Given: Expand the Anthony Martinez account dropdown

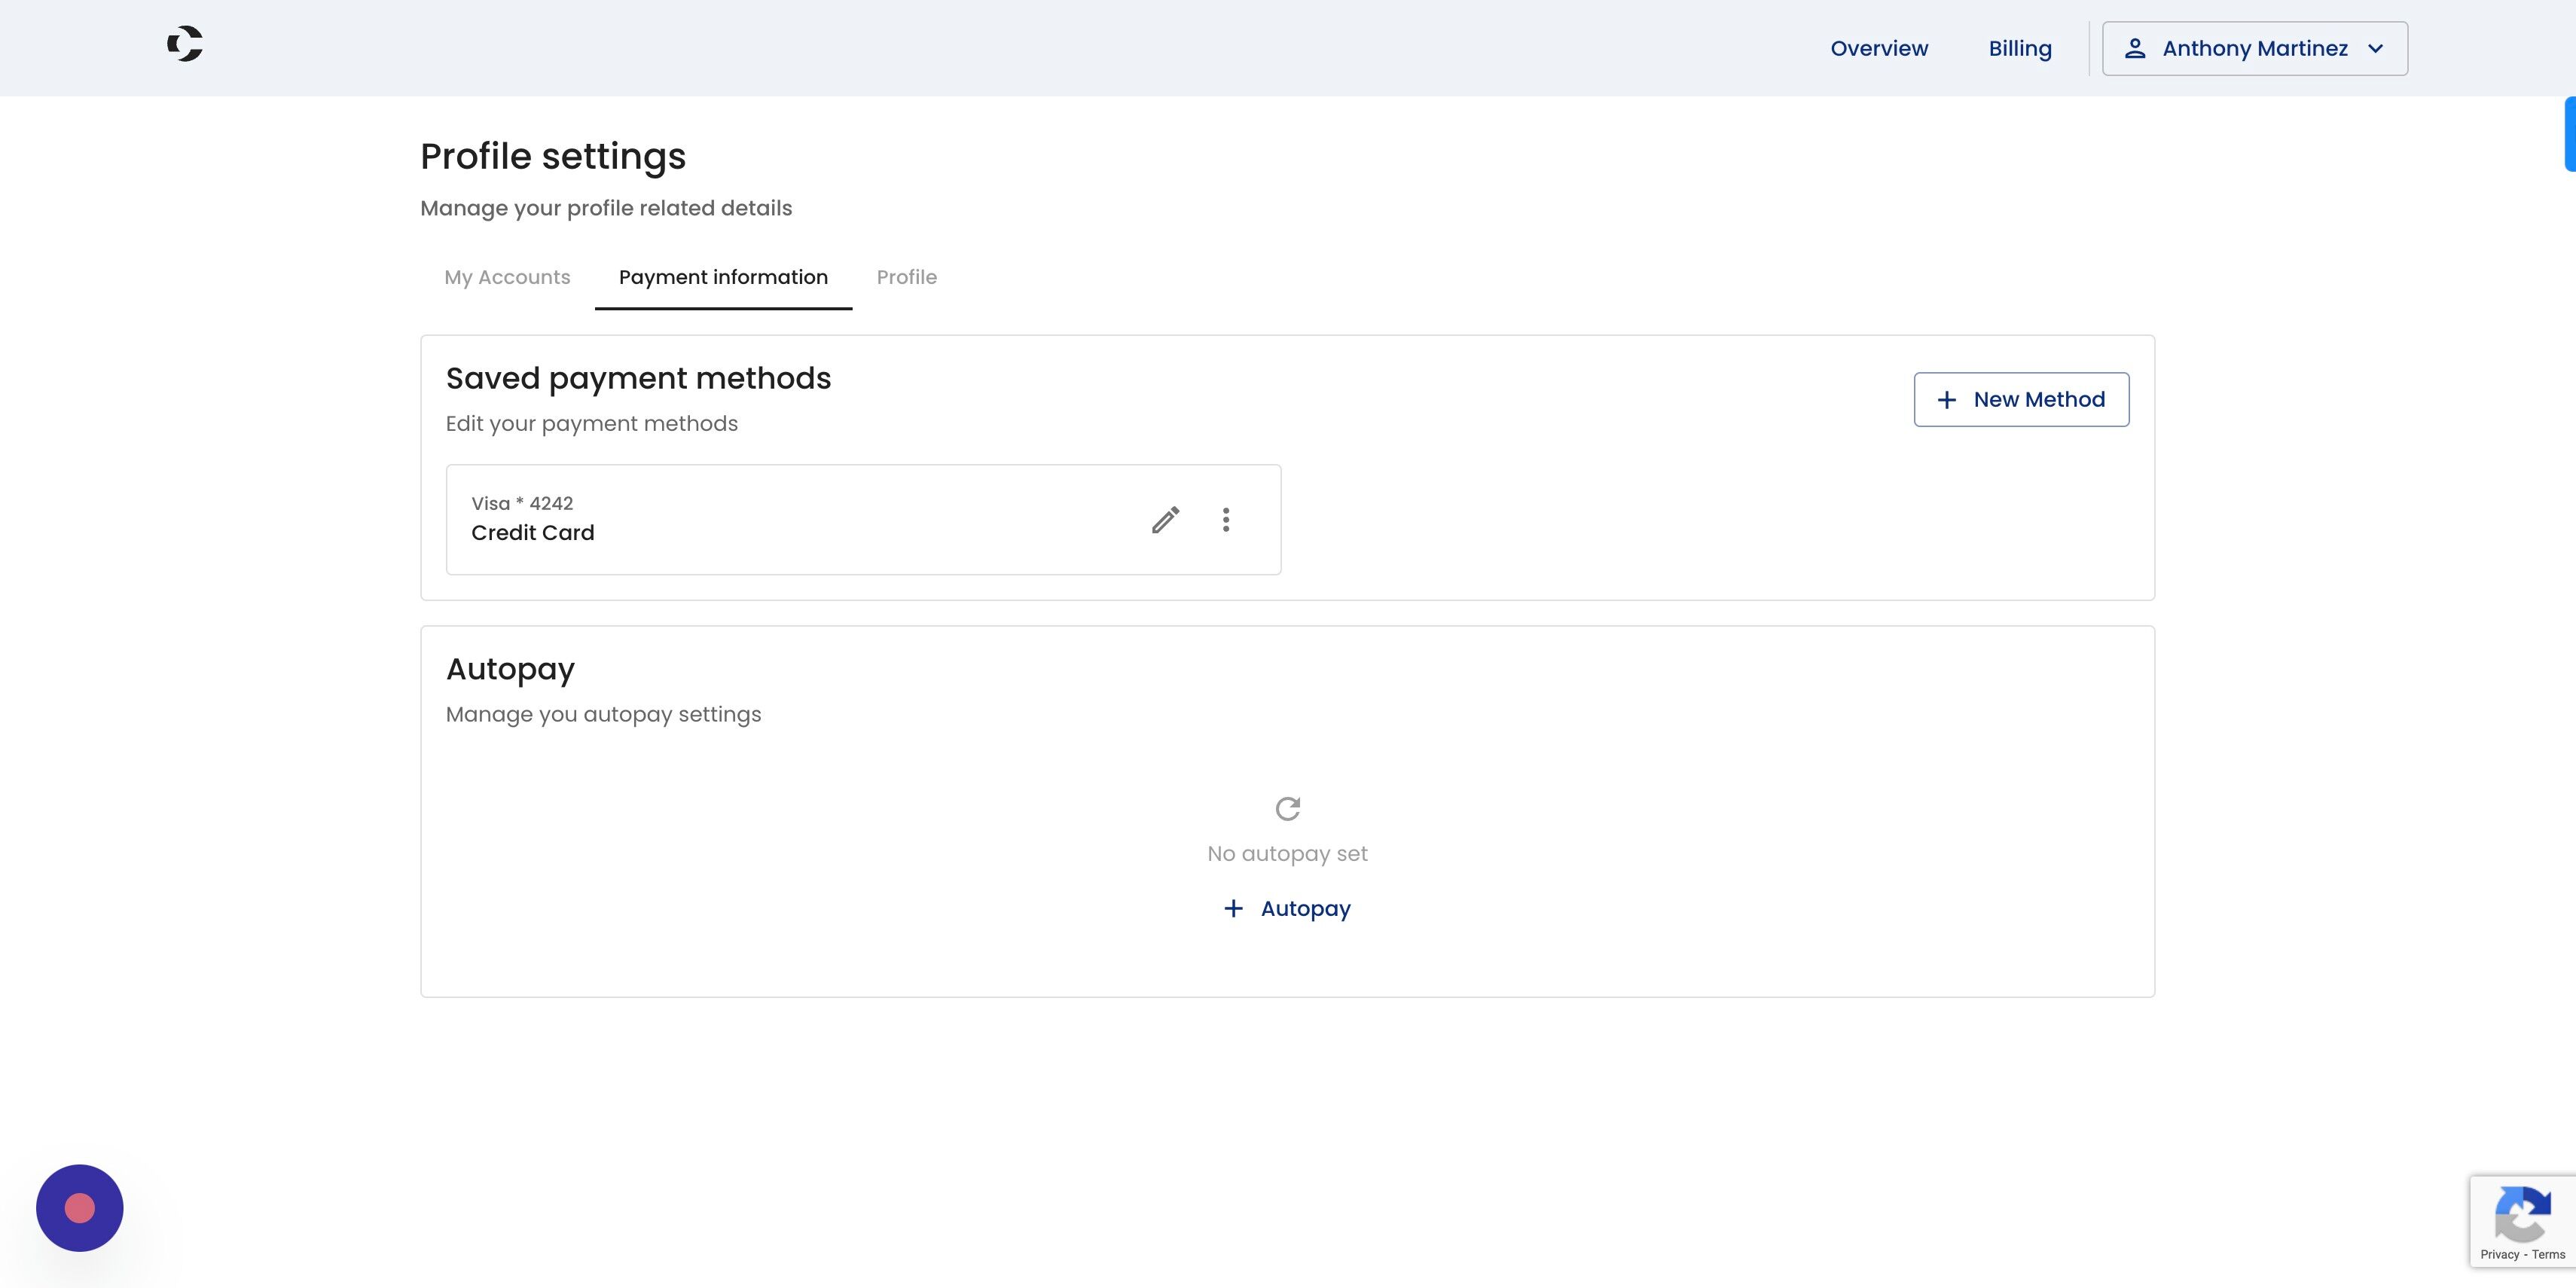Looking at the screenshot, I should click(2255, 48).
